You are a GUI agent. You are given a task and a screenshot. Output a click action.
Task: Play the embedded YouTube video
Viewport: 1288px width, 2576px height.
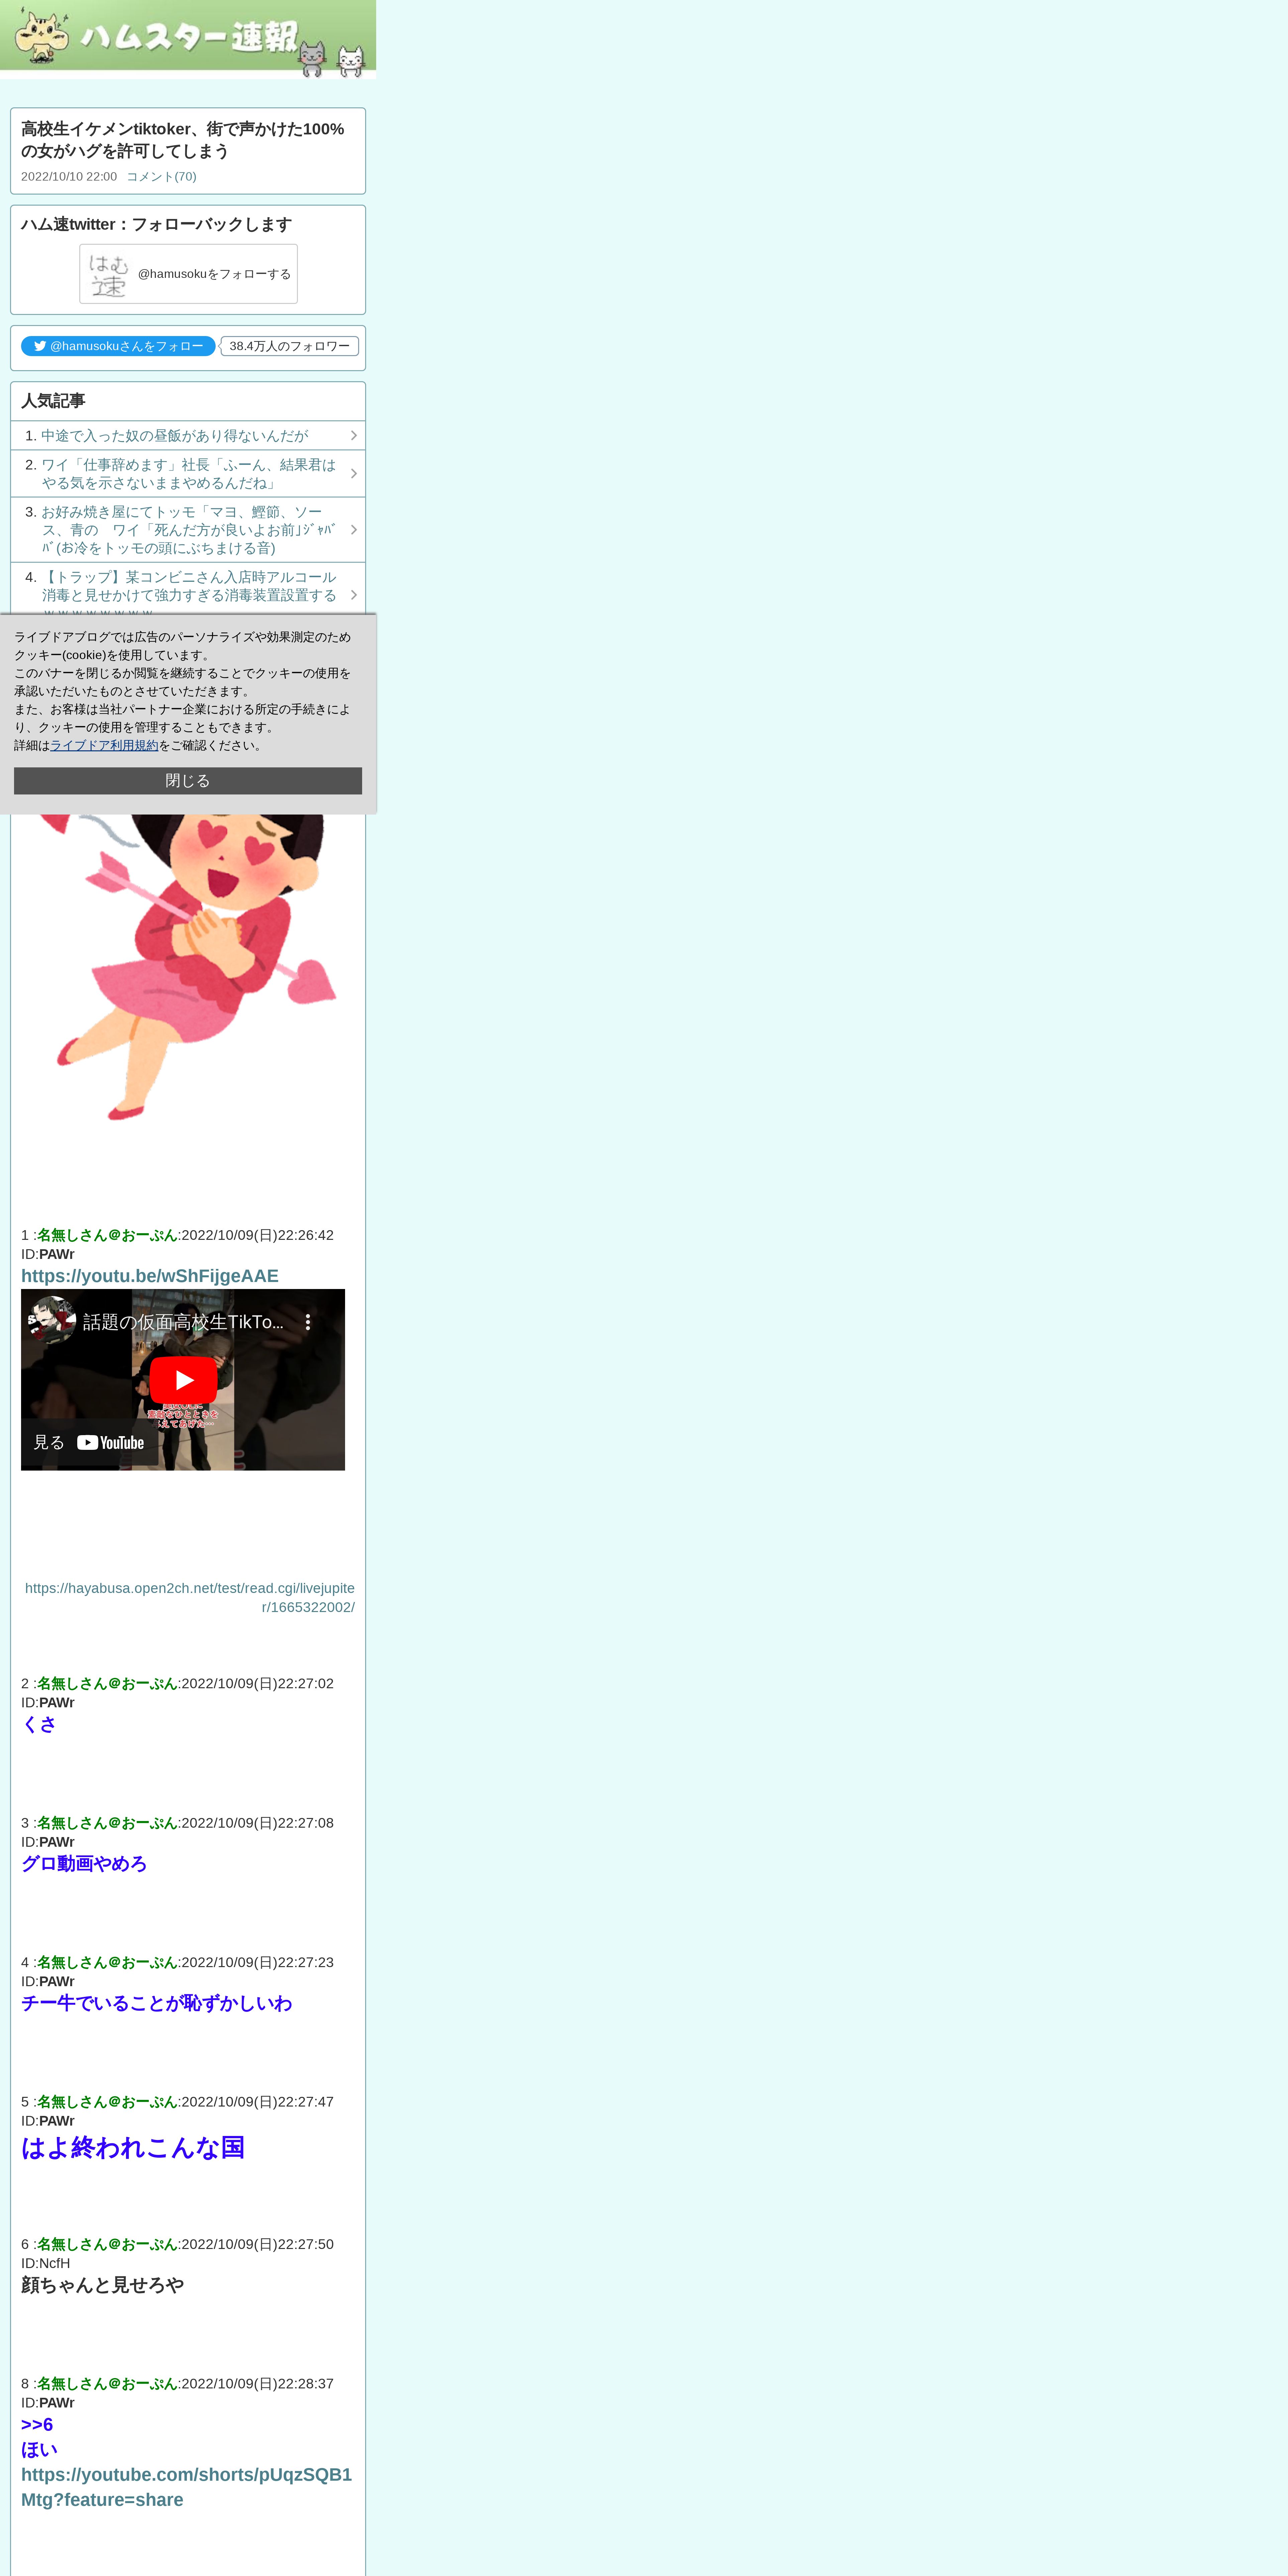183,1380
